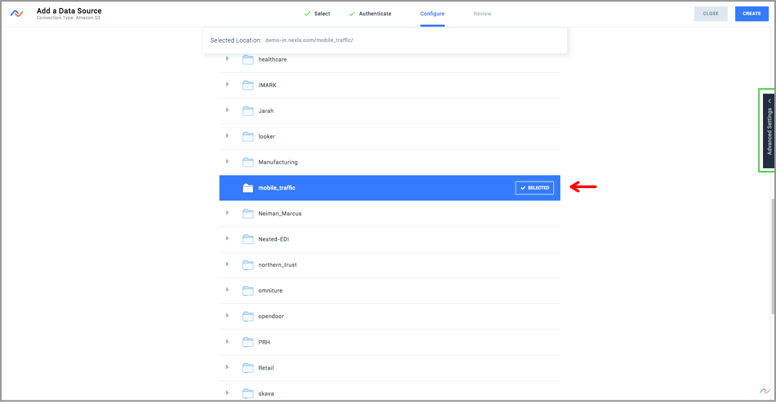Expand the Retail folder

click(227, 367)
